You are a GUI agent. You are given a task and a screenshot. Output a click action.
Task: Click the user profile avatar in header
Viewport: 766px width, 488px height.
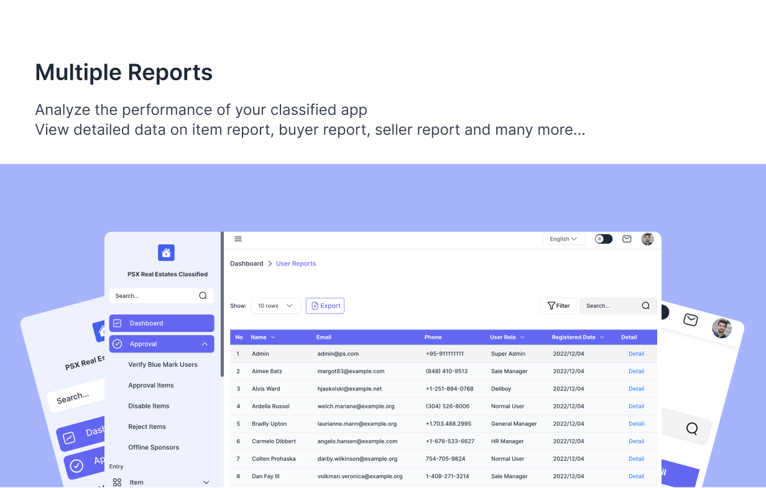(647, 239)
